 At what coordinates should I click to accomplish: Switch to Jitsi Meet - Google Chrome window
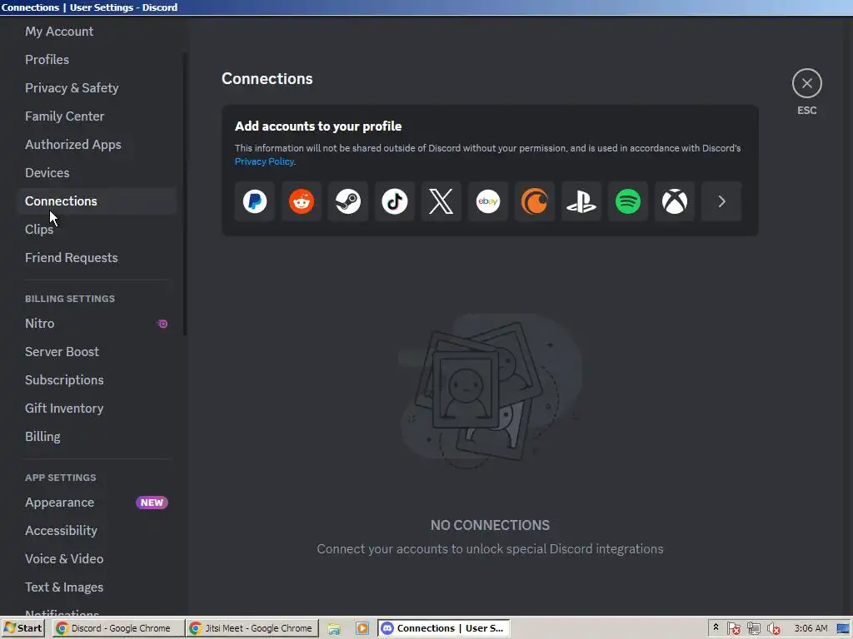[x=252, y=628]
